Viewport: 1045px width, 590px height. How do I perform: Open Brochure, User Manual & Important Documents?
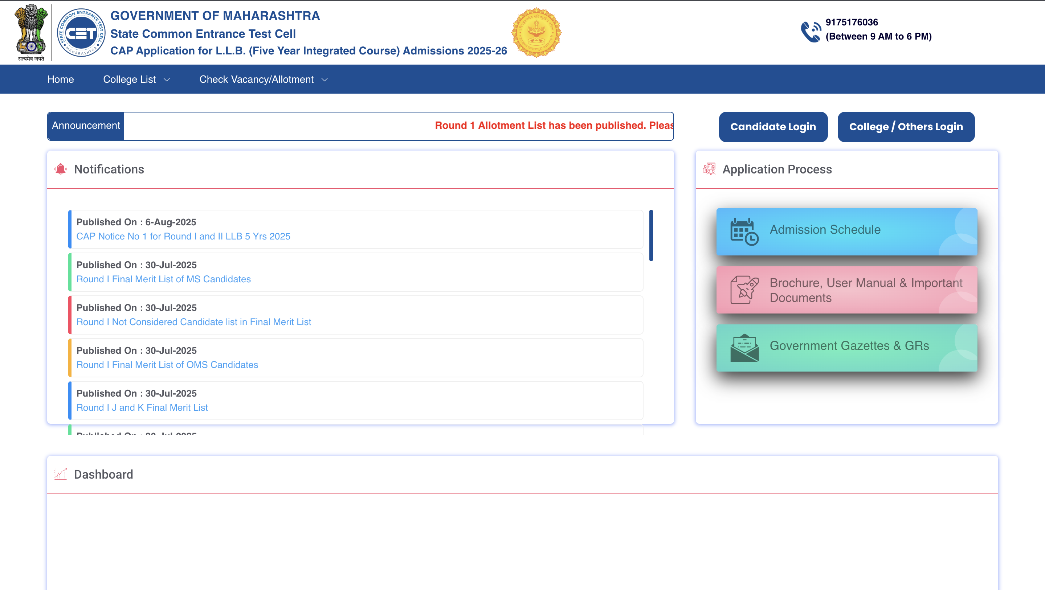point(846,290)
